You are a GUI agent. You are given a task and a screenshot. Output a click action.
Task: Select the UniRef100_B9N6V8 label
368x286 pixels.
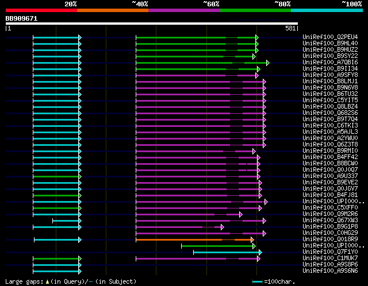[x=330, y=87]
